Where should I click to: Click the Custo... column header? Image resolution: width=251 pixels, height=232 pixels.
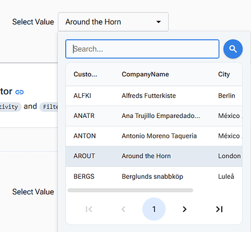coord(85,74)
